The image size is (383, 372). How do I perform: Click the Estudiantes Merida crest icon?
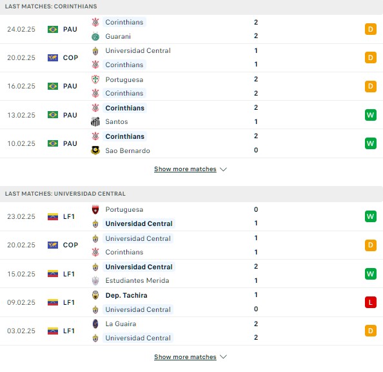[95, 280]
